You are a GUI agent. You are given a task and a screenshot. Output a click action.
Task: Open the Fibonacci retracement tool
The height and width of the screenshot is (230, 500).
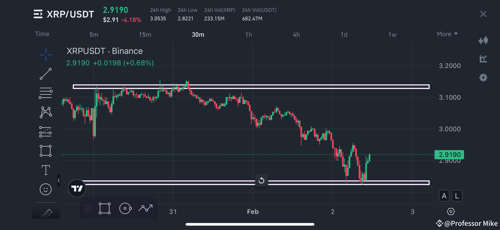46,92
